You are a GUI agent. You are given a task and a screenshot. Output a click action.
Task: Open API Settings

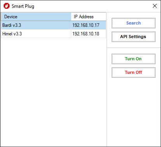(x=133, y=37)
